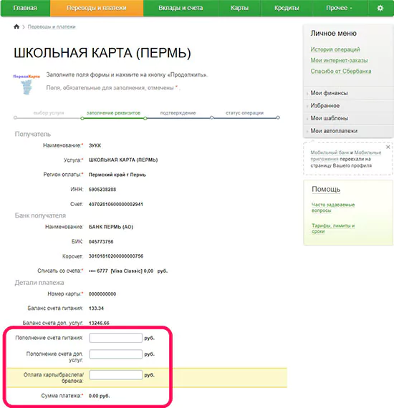Select the card number 0000000000
Viewport: 394px width, 408px height.
point(102,294)
